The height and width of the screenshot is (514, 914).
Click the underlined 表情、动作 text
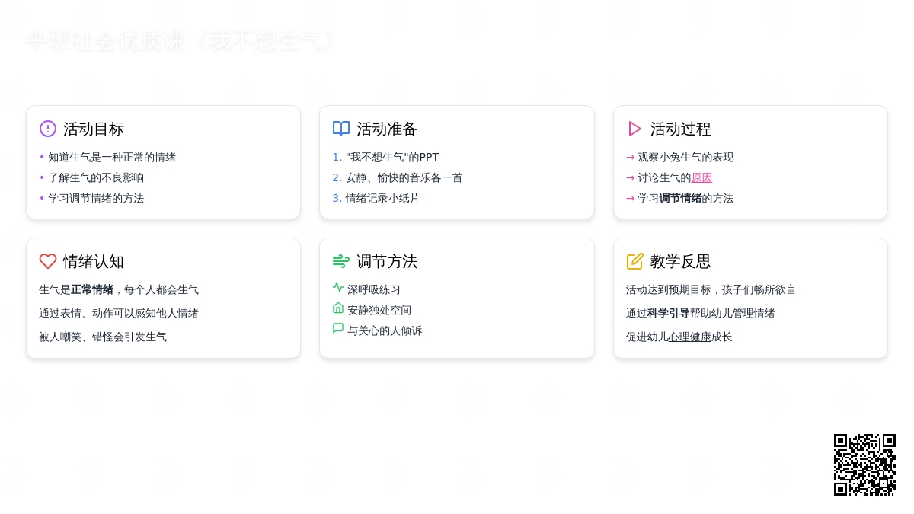(x=87, y=313)
